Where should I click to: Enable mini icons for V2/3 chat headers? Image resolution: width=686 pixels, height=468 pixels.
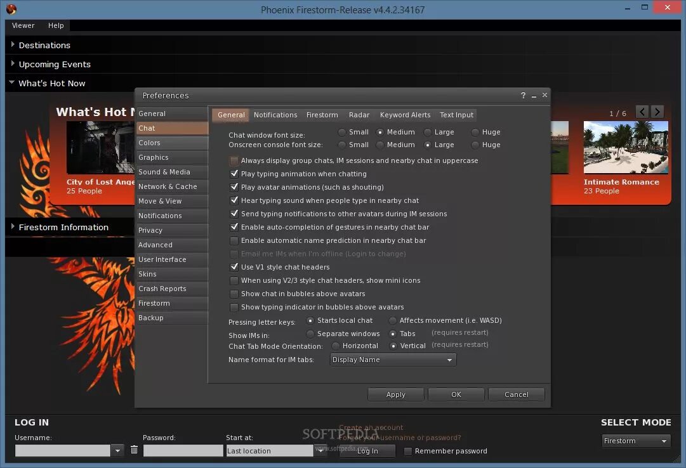234,280
